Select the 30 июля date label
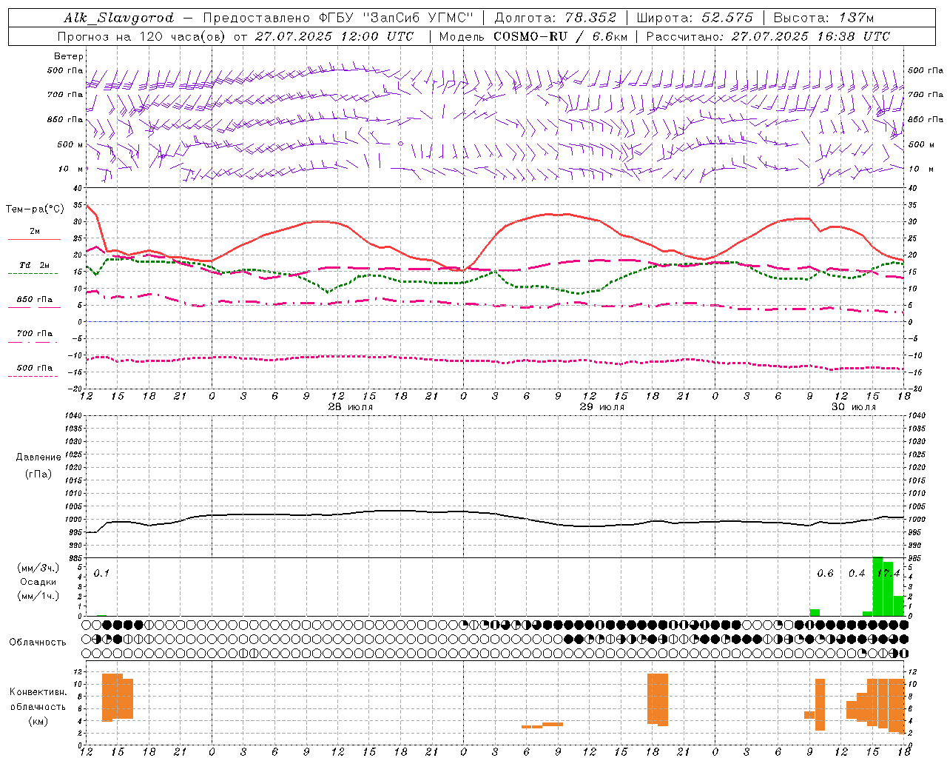Screen dimensions: 947x758 854,407
